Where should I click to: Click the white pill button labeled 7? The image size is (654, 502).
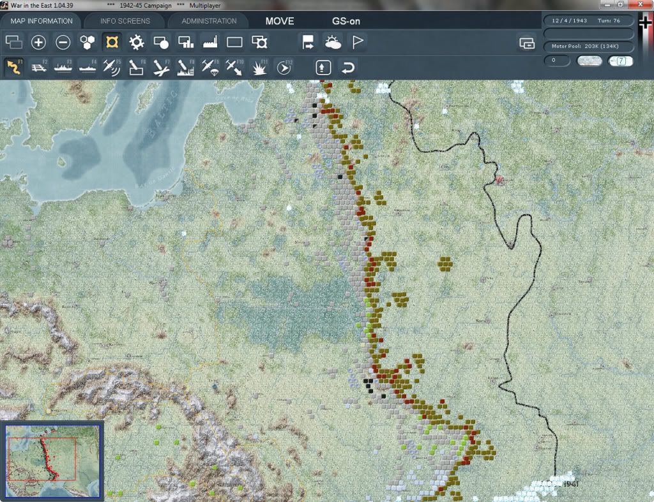(620, 61)
